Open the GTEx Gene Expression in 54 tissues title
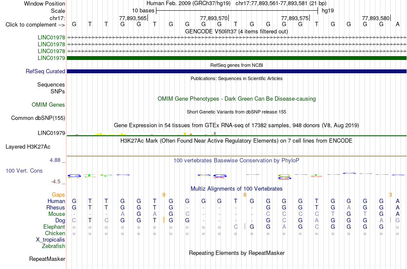Screen dimensions: 407x269 236,126
